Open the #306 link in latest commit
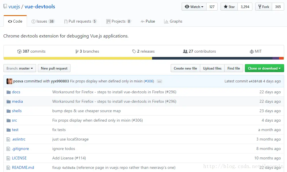This screenshot has height=172, width=287. [x=149, y=81]
